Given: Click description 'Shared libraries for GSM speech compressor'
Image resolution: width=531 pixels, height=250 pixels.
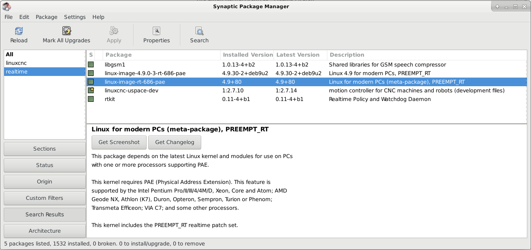Looking at the screenshot, I should click(x=387, y=65).
